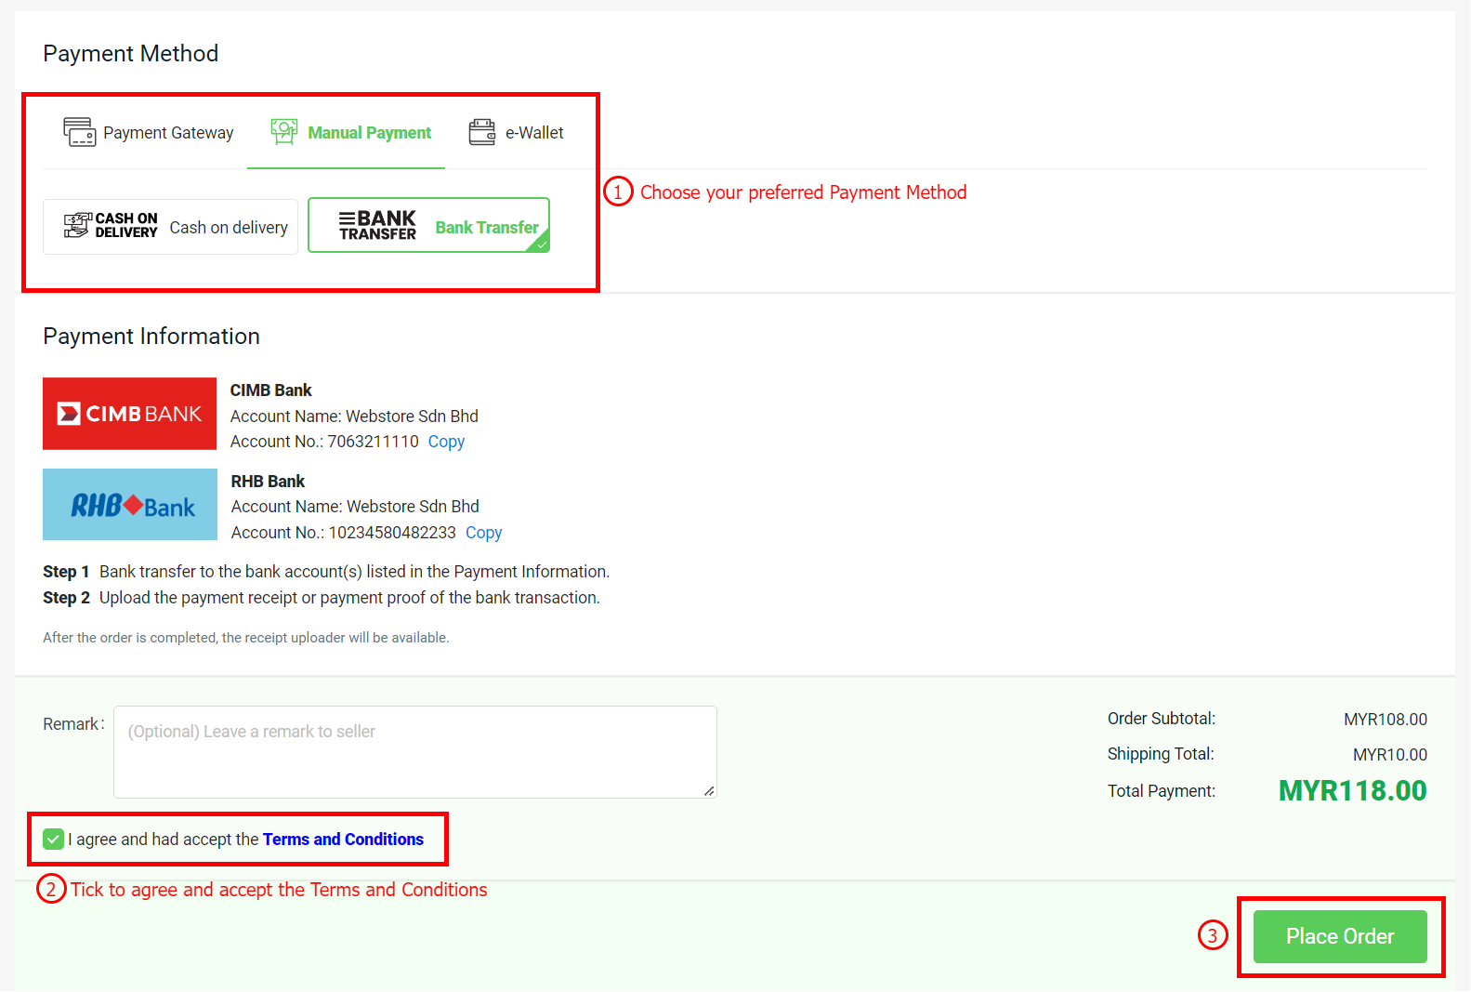Click the CIMB Bank logo
The height and width of the screenshot is (992, 1471).
(129, 413)
